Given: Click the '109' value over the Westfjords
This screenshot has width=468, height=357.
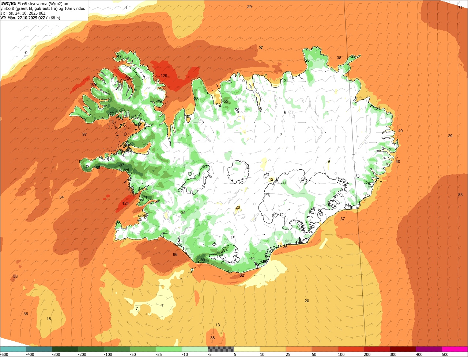Looking at the screenshot, I should 94,84.
